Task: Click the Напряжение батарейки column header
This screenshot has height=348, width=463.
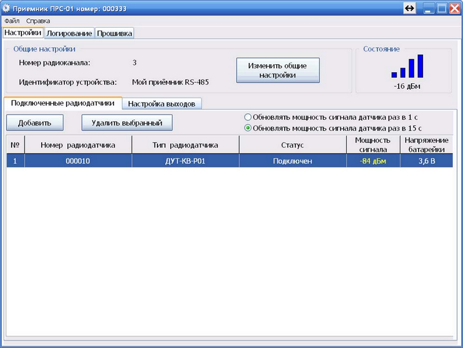Action: 427,145
